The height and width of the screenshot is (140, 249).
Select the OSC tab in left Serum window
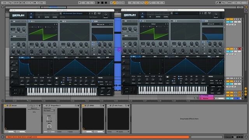[x=31, y=16]
